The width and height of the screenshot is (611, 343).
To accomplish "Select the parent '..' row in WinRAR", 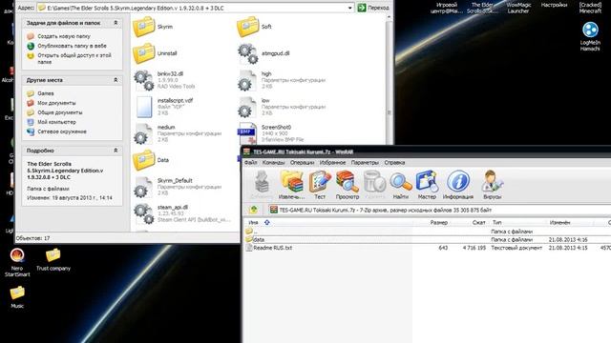I will click(x=428, y=232).
